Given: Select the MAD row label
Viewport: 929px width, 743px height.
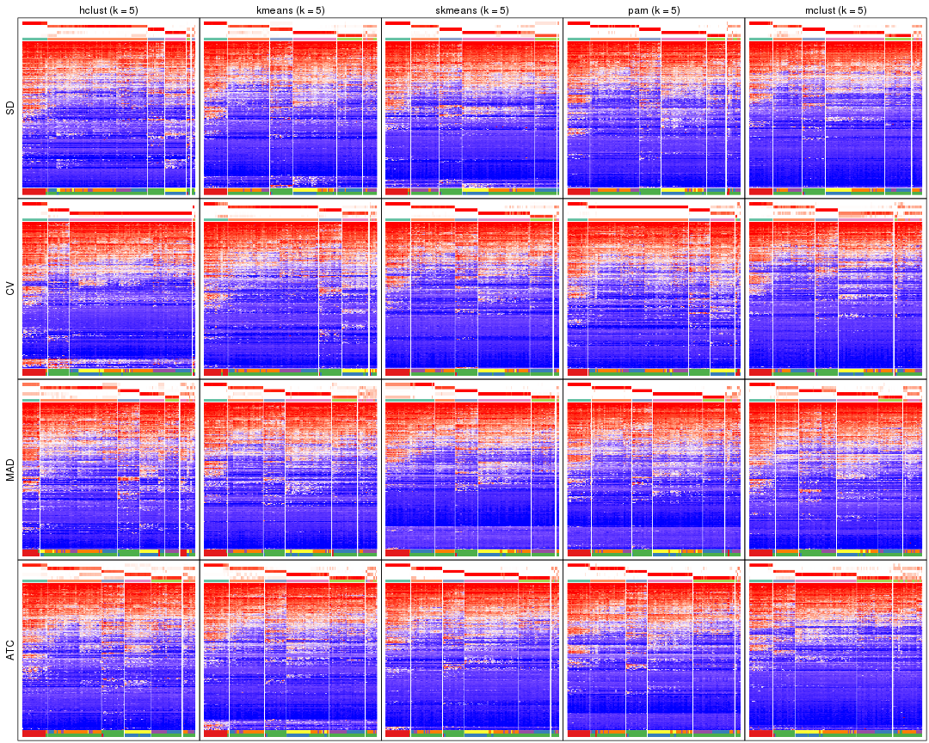Looking at the screenshot, I should pos(8,469).
